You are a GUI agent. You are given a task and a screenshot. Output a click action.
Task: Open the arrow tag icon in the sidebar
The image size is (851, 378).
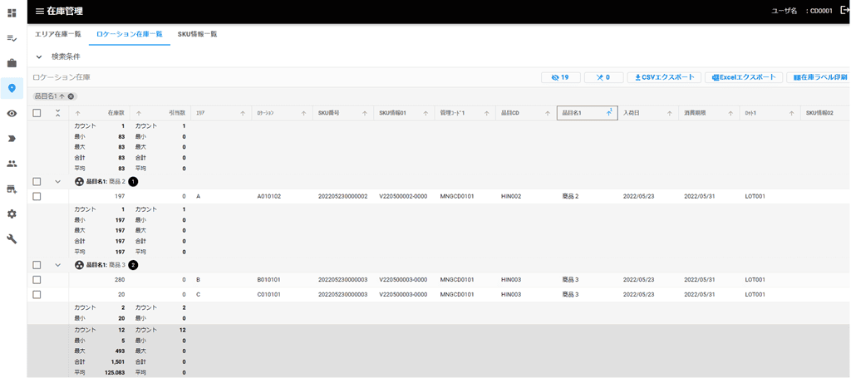(x=12, y=138)
